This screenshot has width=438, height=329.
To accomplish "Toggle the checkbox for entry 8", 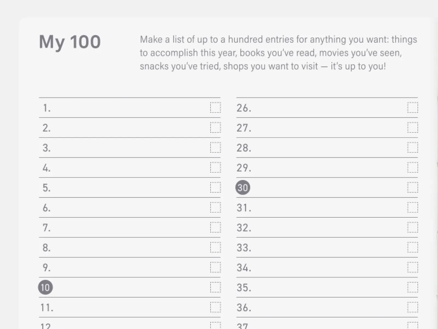I will point(215,247).
